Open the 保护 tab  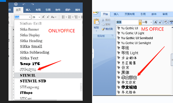point(68,10)
